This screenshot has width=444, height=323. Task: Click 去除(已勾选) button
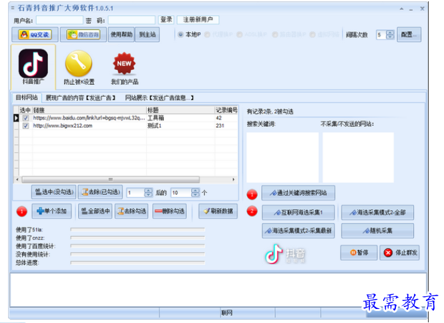[x=100, y=192]
